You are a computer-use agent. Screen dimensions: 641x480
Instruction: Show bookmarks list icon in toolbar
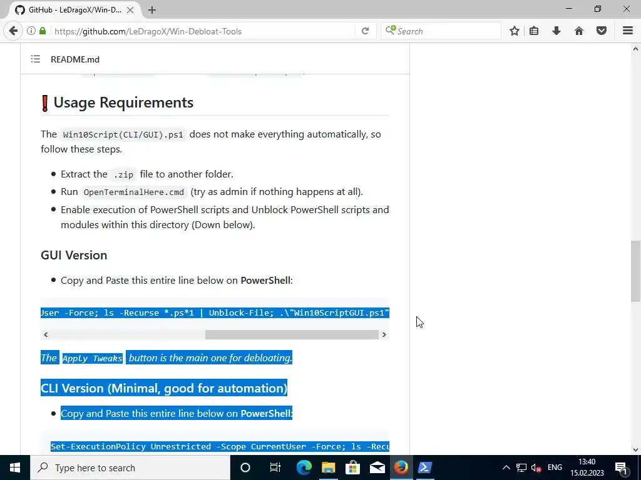[534, 31]
